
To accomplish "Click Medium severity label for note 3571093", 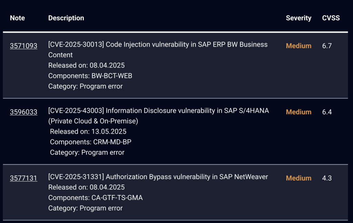I will click(299, 46).
